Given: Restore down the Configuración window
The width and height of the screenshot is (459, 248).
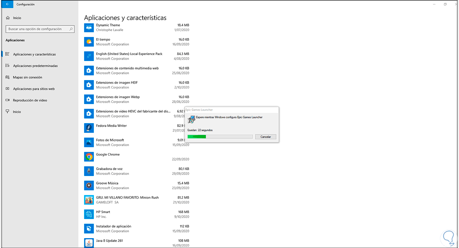Looking at the screenshot, I should point(445,4).
